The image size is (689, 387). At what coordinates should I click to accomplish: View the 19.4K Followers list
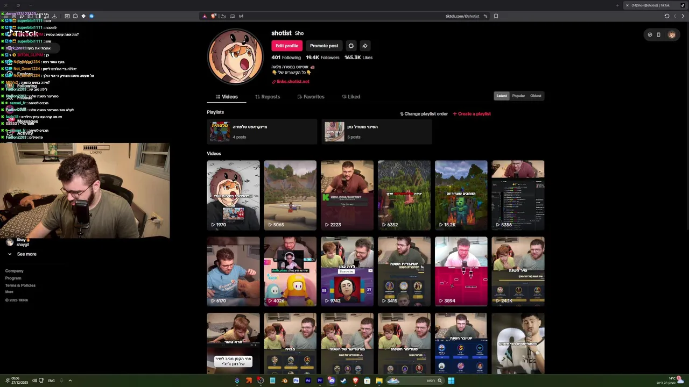[322, 58]
